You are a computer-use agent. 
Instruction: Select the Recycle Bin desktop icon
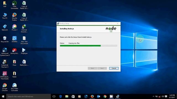click(x=5, y=39)
